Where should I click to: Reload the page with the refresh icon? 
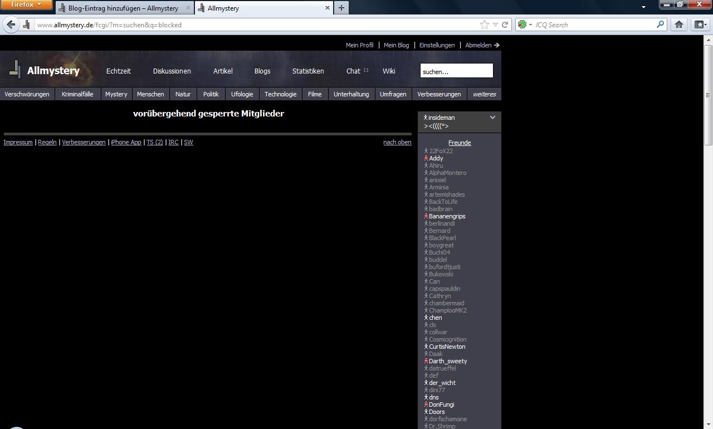coord(505,25)
